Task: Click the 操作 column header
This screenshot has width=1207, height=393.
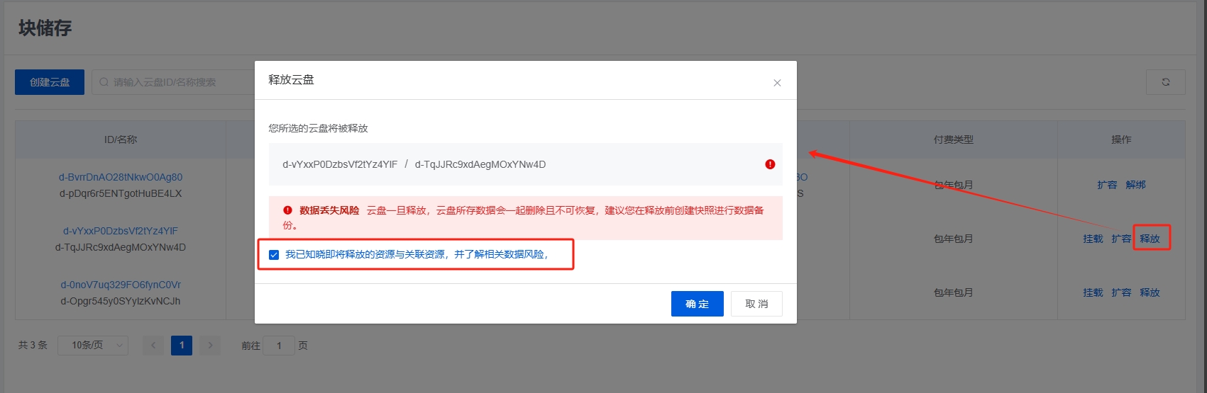Action: click(1121, 139)
